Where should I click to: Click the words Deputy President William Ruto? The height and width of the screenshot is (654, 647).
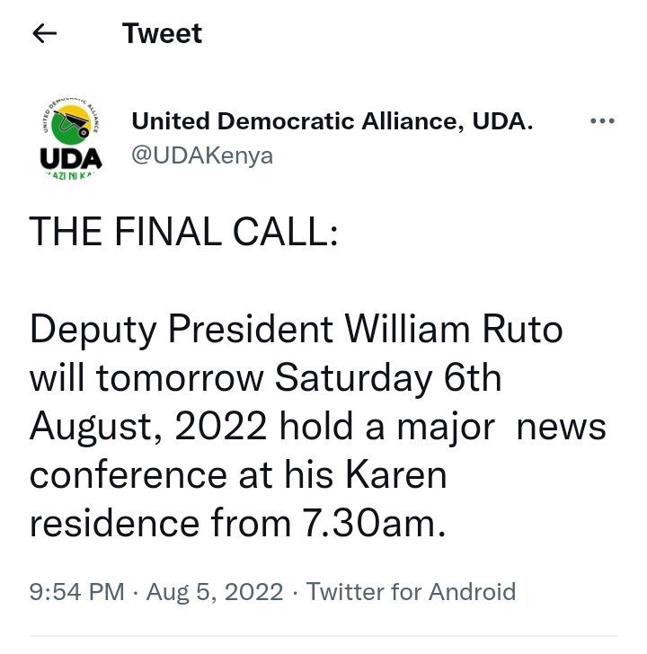pos(297,330)
